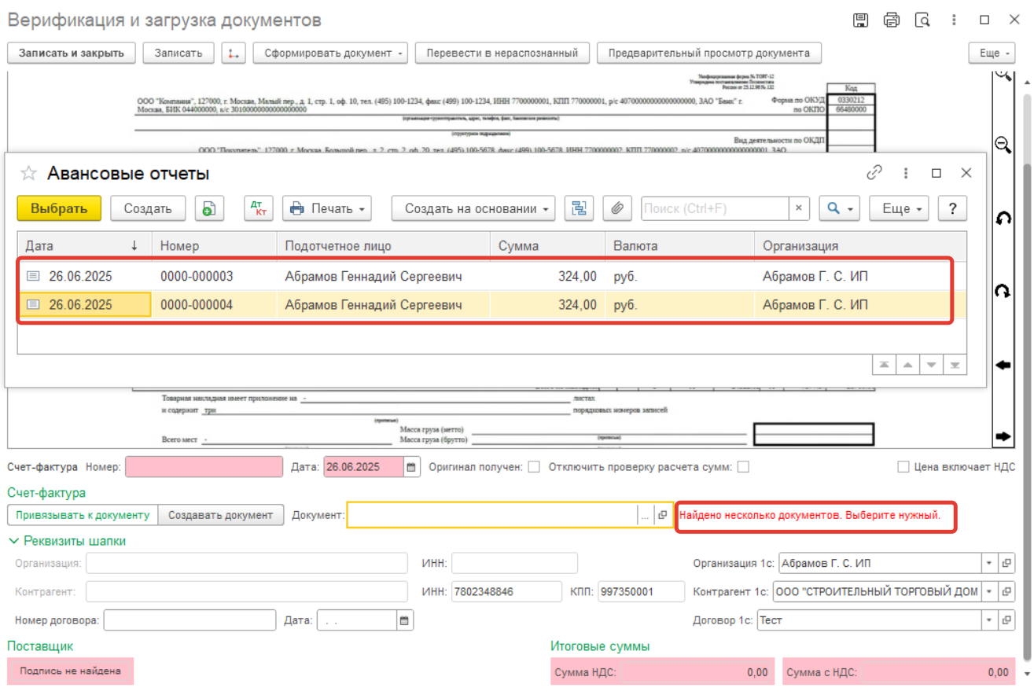Click the paperclip attached files icon

pos(617,208)
